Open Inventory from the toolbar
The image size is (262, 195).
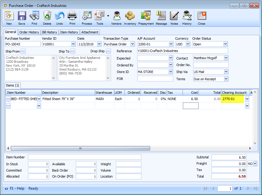pyautogui.click(x=130, y=18)
